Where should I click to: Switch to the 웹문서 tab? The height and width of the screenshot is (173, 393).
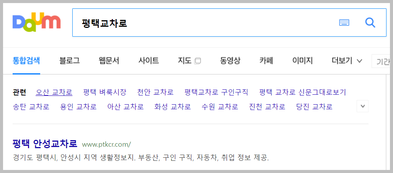click(x=109, y=61)
